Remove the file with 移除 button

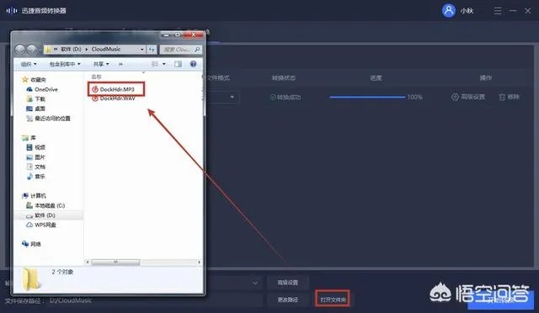[x=509, y=98]
